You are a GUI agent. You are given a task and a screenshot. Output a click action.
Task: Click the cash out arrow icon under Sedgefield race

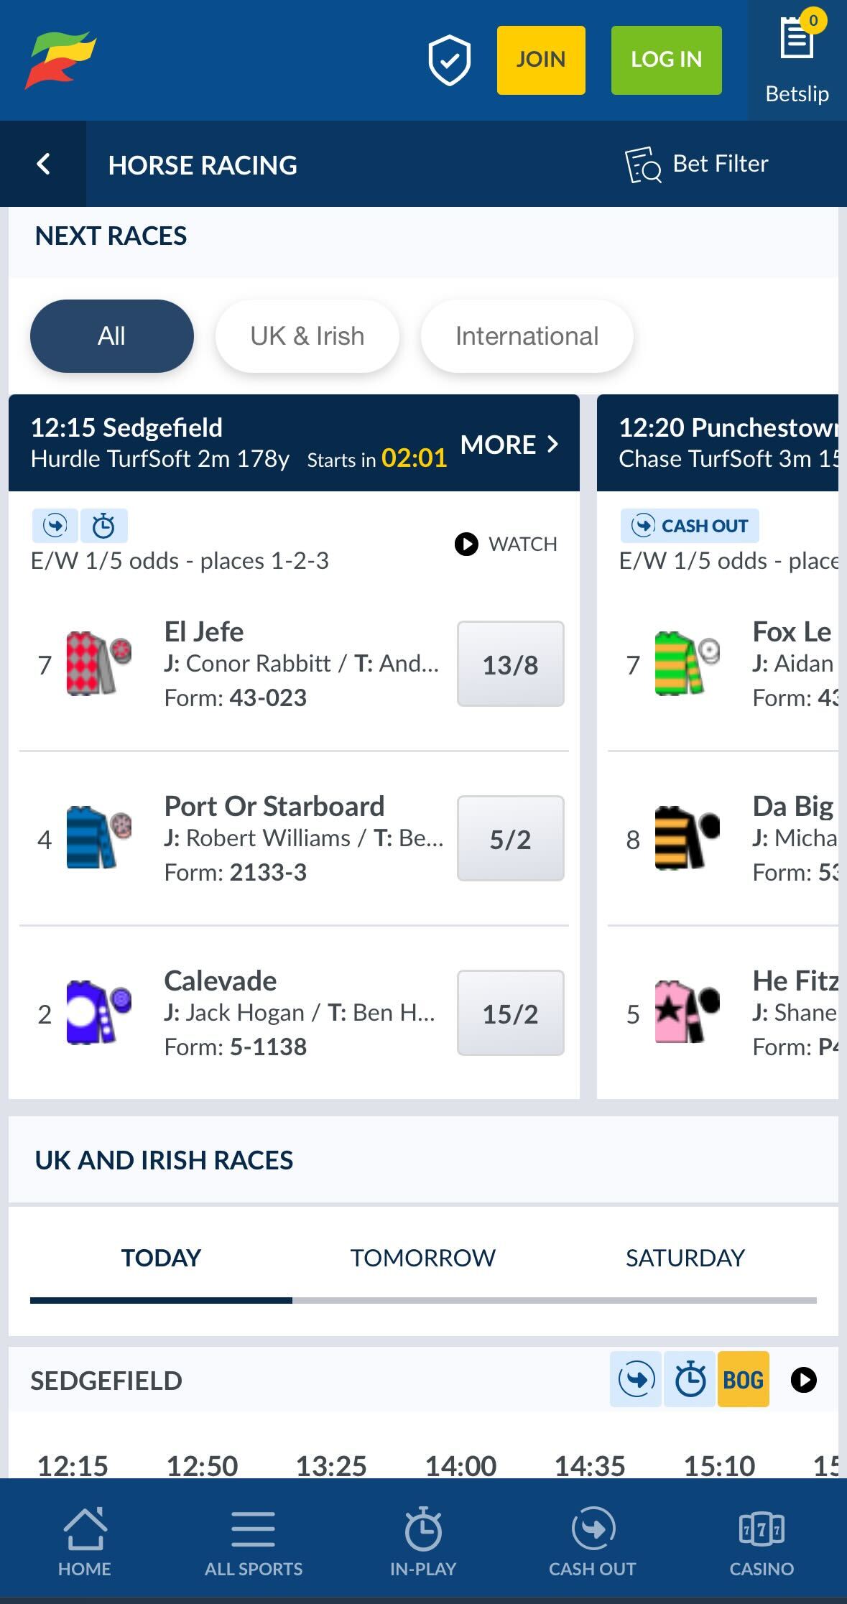point(55,525)
